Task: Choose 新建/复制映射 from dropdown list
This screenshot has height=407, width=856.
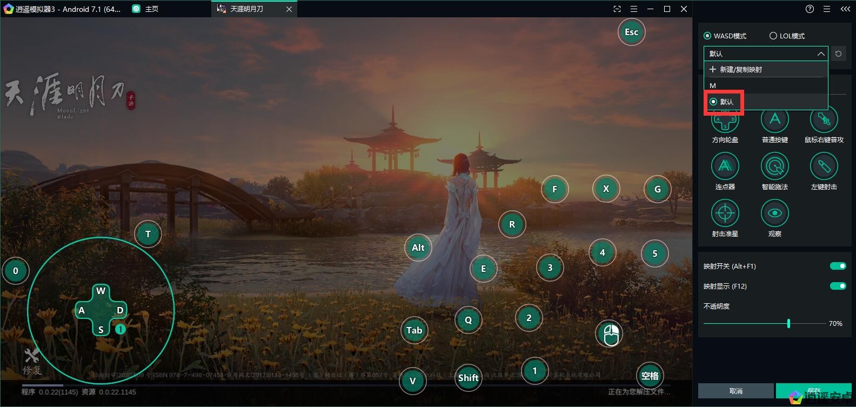Action: click(740, 70)
